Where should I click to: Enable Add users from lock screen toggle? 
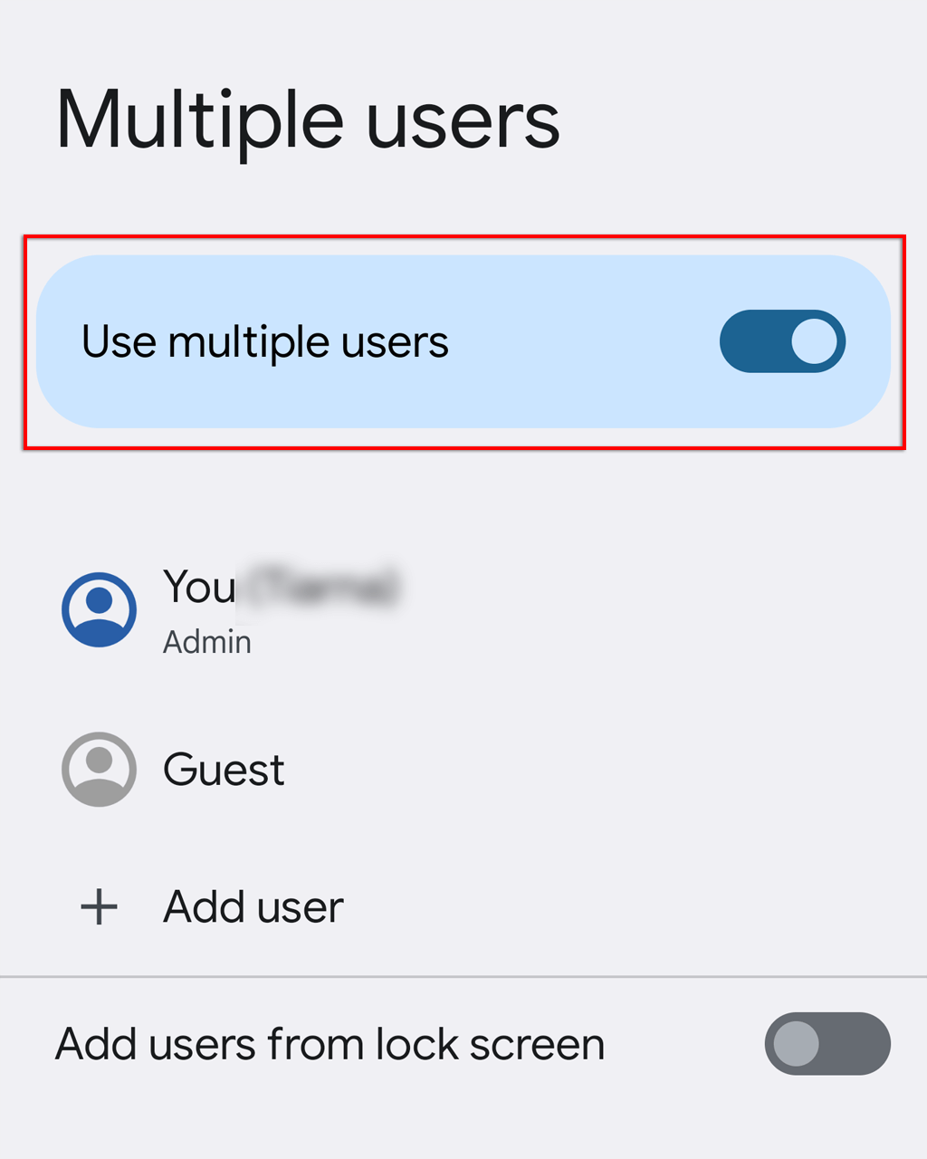pyautogui.click(x=827, y=1044)
